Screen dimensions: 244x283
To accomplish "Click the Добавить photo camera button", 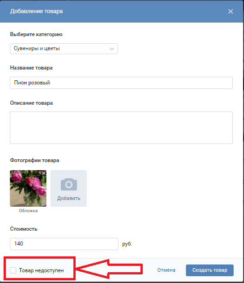I will 68,188.
